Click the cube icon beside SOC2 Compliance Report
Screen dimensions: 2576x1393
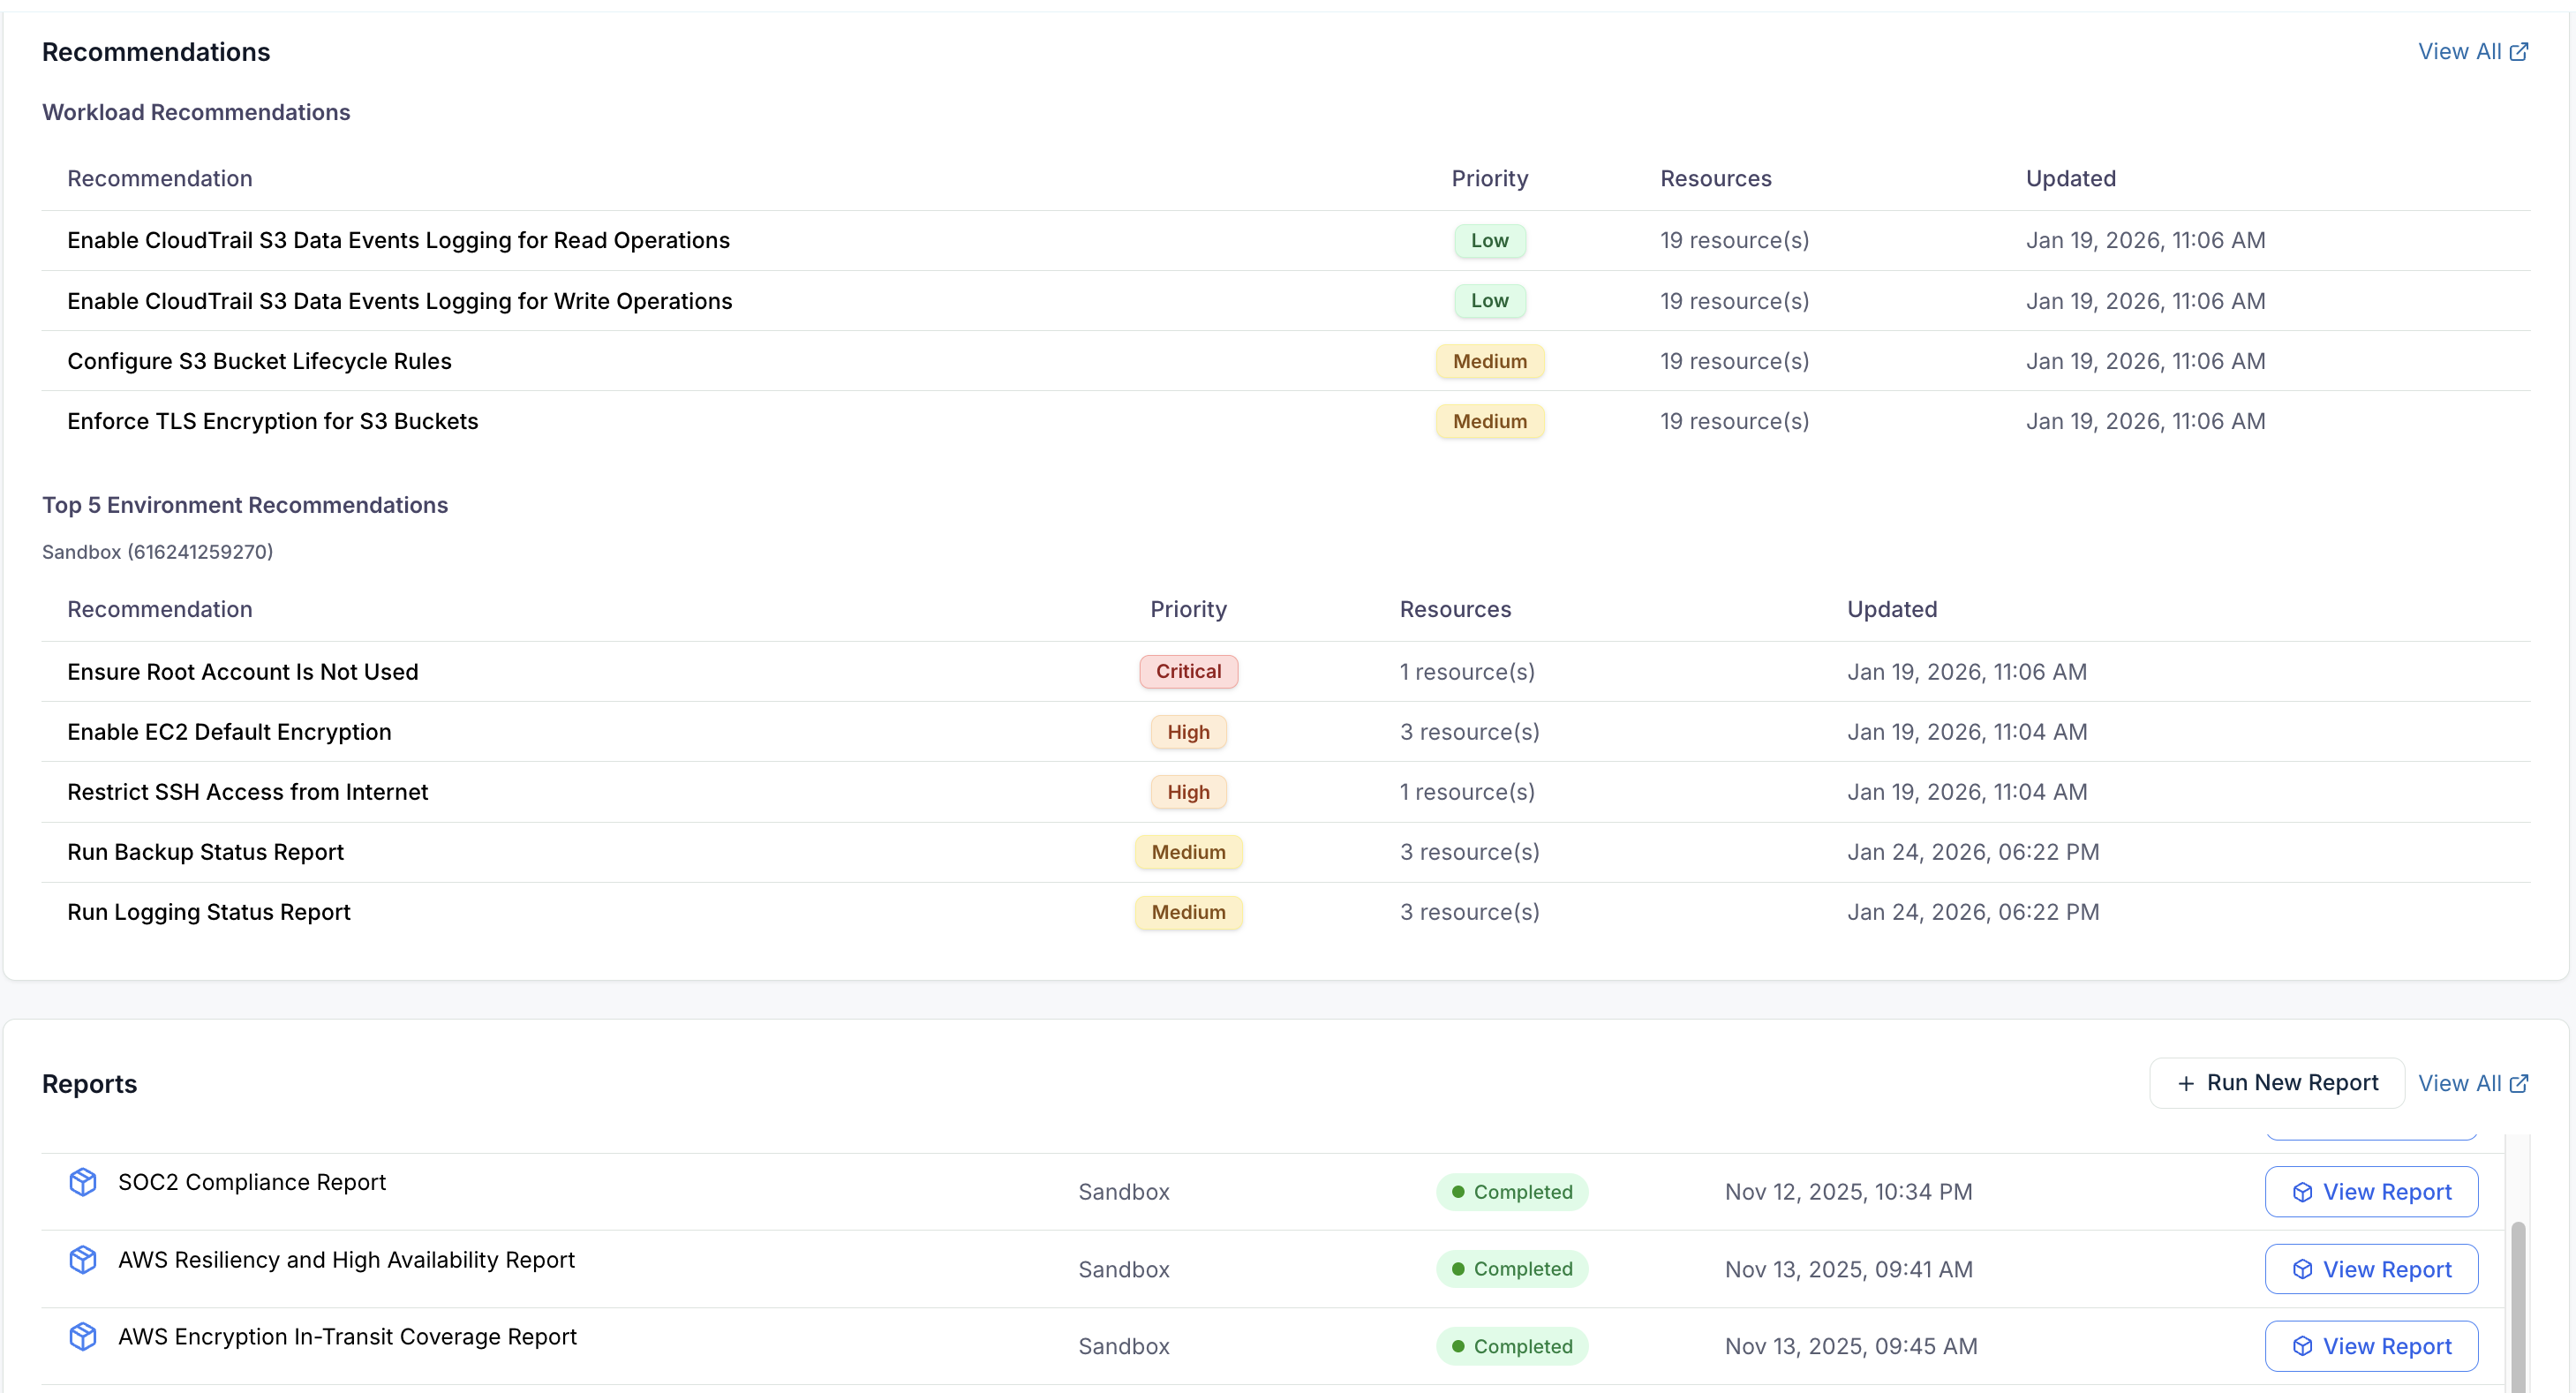pyautogui.click(x=82, y=1182)
